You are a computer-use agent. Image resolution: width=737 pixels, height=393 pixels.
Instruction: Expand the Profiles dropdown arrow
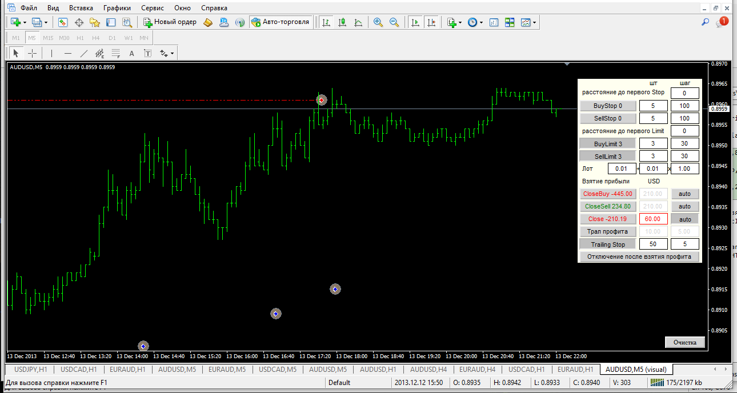46,22
